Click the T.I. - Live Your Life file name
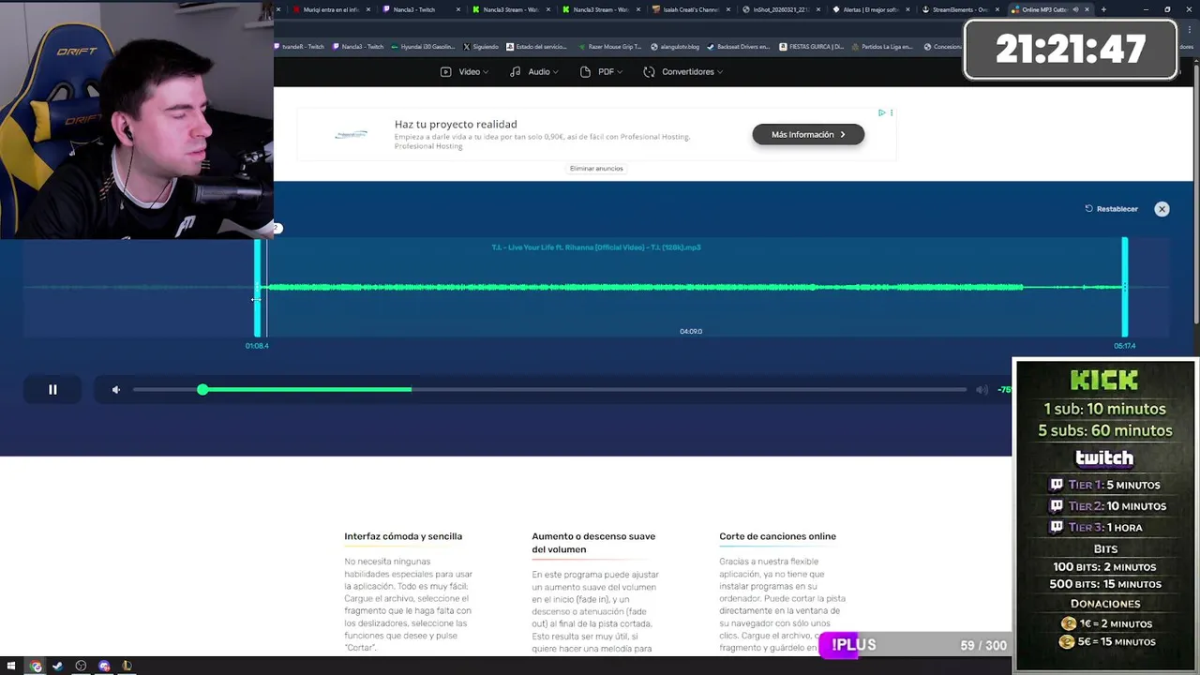1200x675 pixels. tap(596, 247)
